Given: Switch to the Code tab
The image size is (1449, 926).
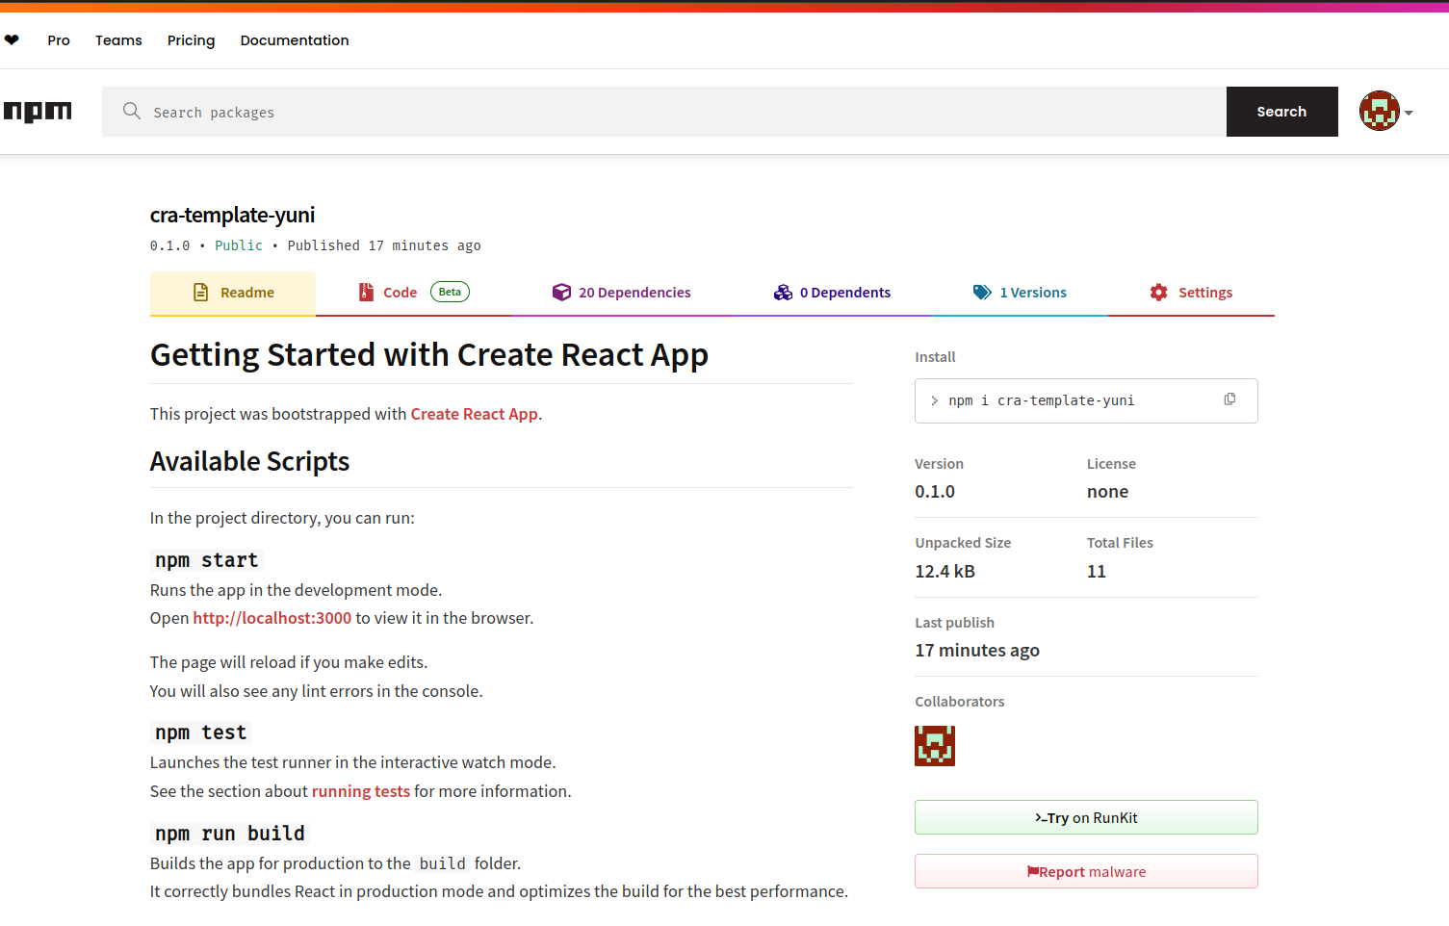Looking at the screenshot, I should coord(413,293).
